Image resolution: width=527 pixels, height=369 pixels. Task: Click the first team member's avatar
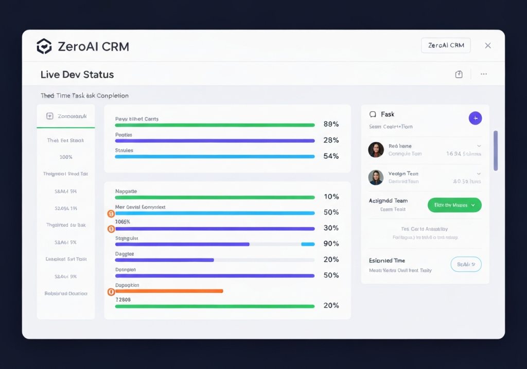click(x=376, y=150)
